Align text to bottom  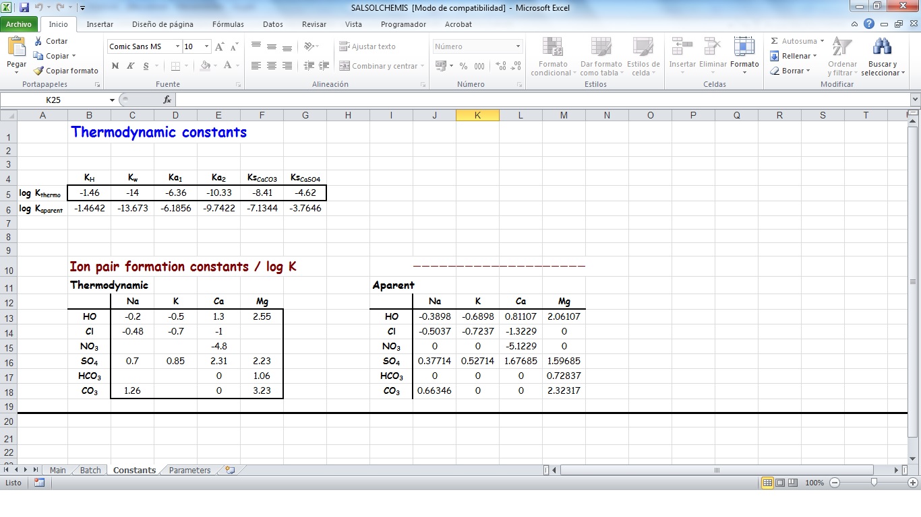[x=287, y=46]
